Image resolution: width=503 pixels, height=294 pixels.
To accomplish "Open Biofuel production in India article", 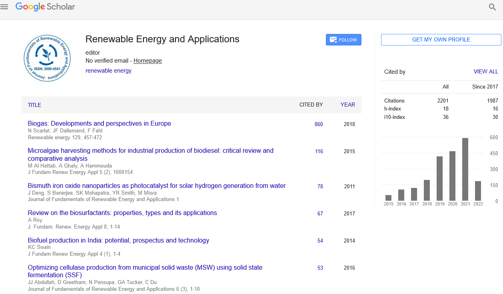I will [x=118, y=241].
